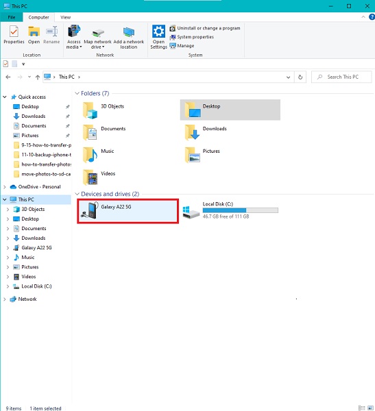
Task: Expand the OneDrive - Personal node
Action: point(5,187)
